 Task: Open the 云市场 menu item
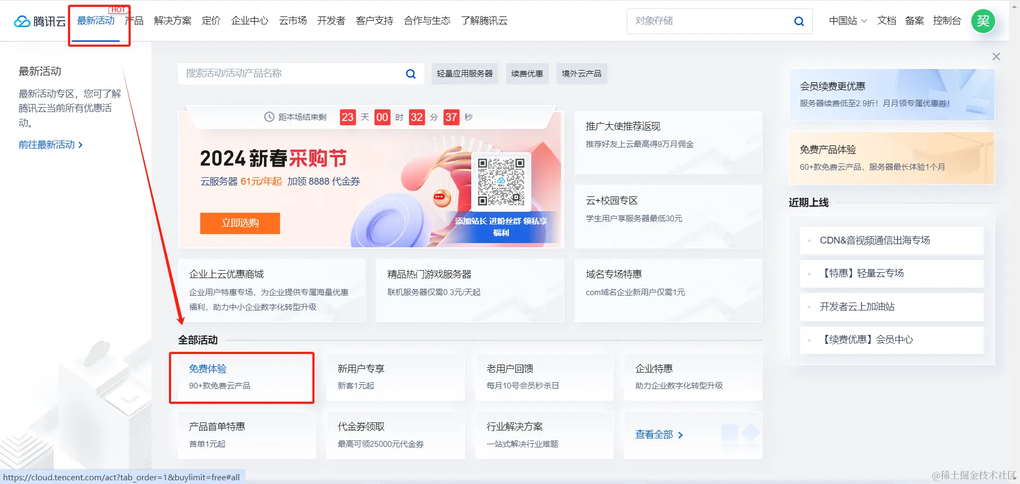[293, 21]
